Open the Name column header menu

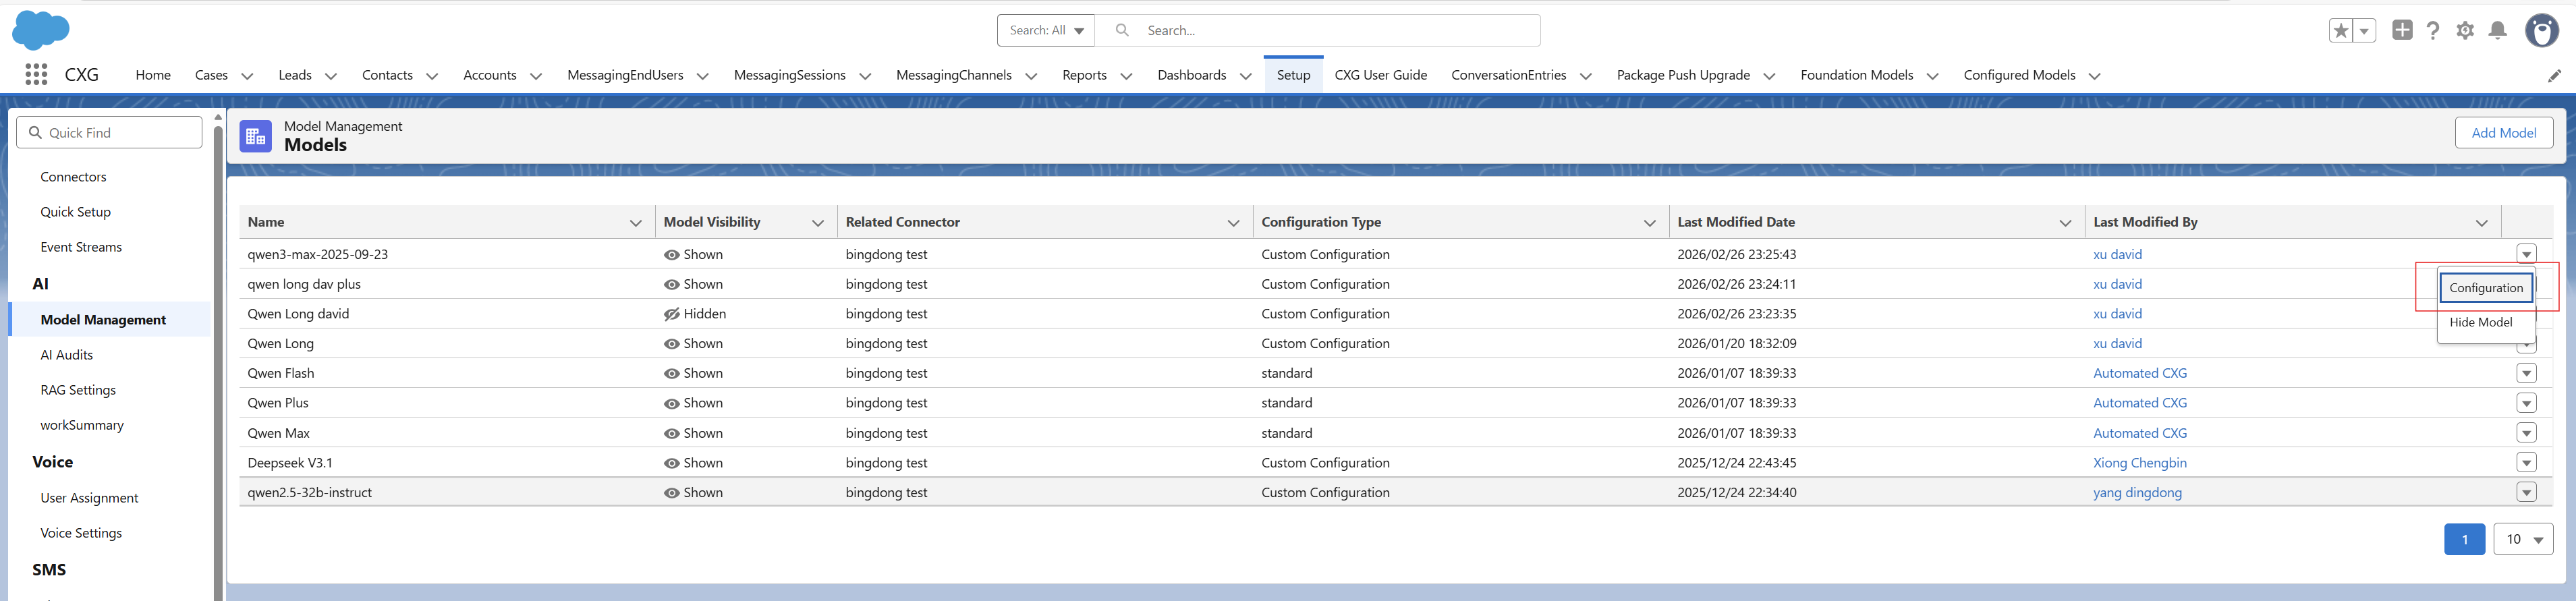tap(635, 223)
